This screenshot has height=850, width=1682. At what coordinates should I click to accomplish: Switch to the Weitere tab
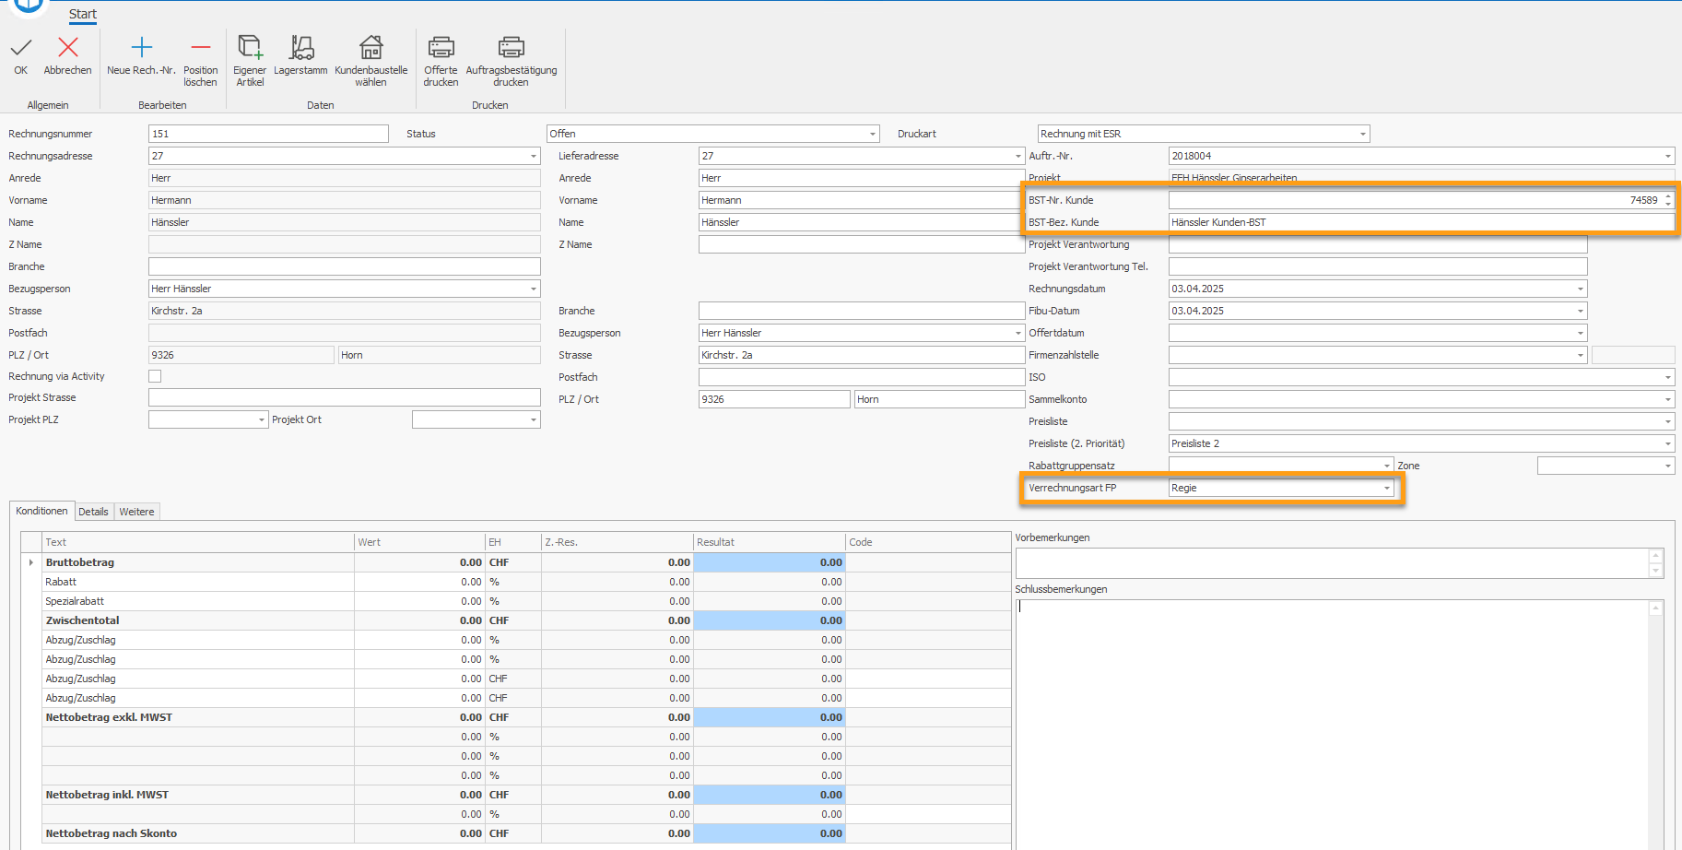pos(136,512)
